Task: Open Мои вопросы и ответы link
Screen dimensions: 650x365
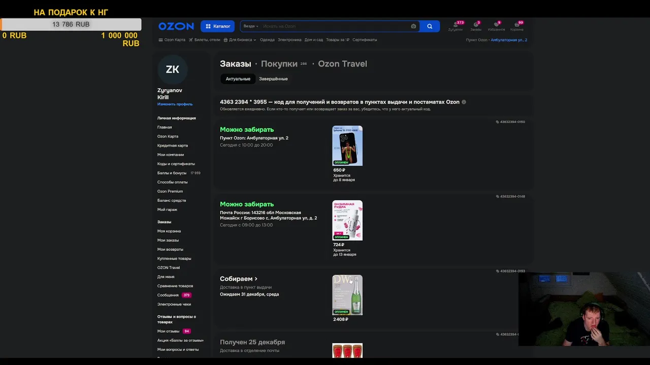Action: pyautogui.click(x=178, y=349)
